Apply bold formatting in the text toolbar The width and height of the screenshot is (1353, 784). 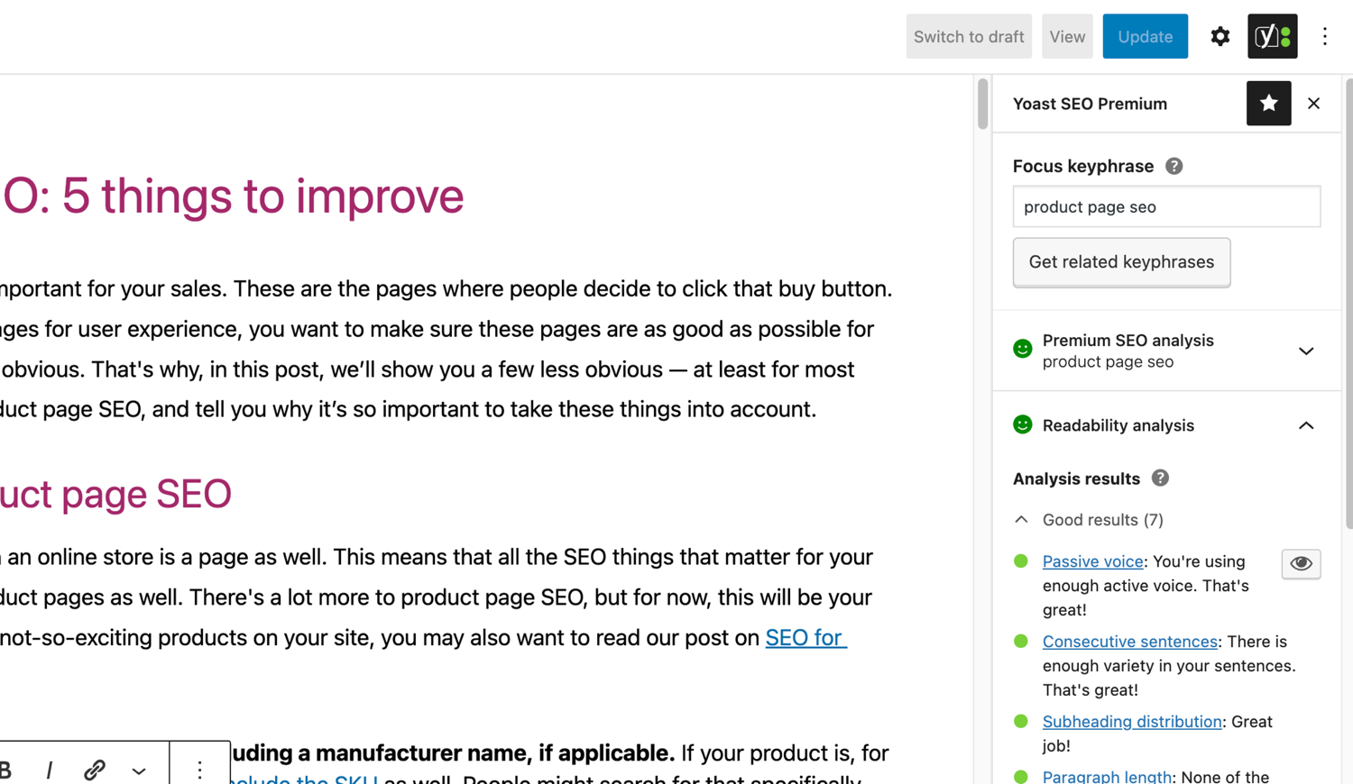pyautogui.click(x=7, y=770)
